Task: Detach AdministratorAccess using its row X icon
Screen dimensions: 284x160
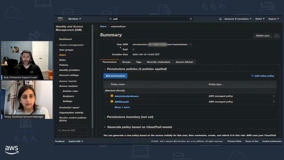Action: [x=274, y=96]
